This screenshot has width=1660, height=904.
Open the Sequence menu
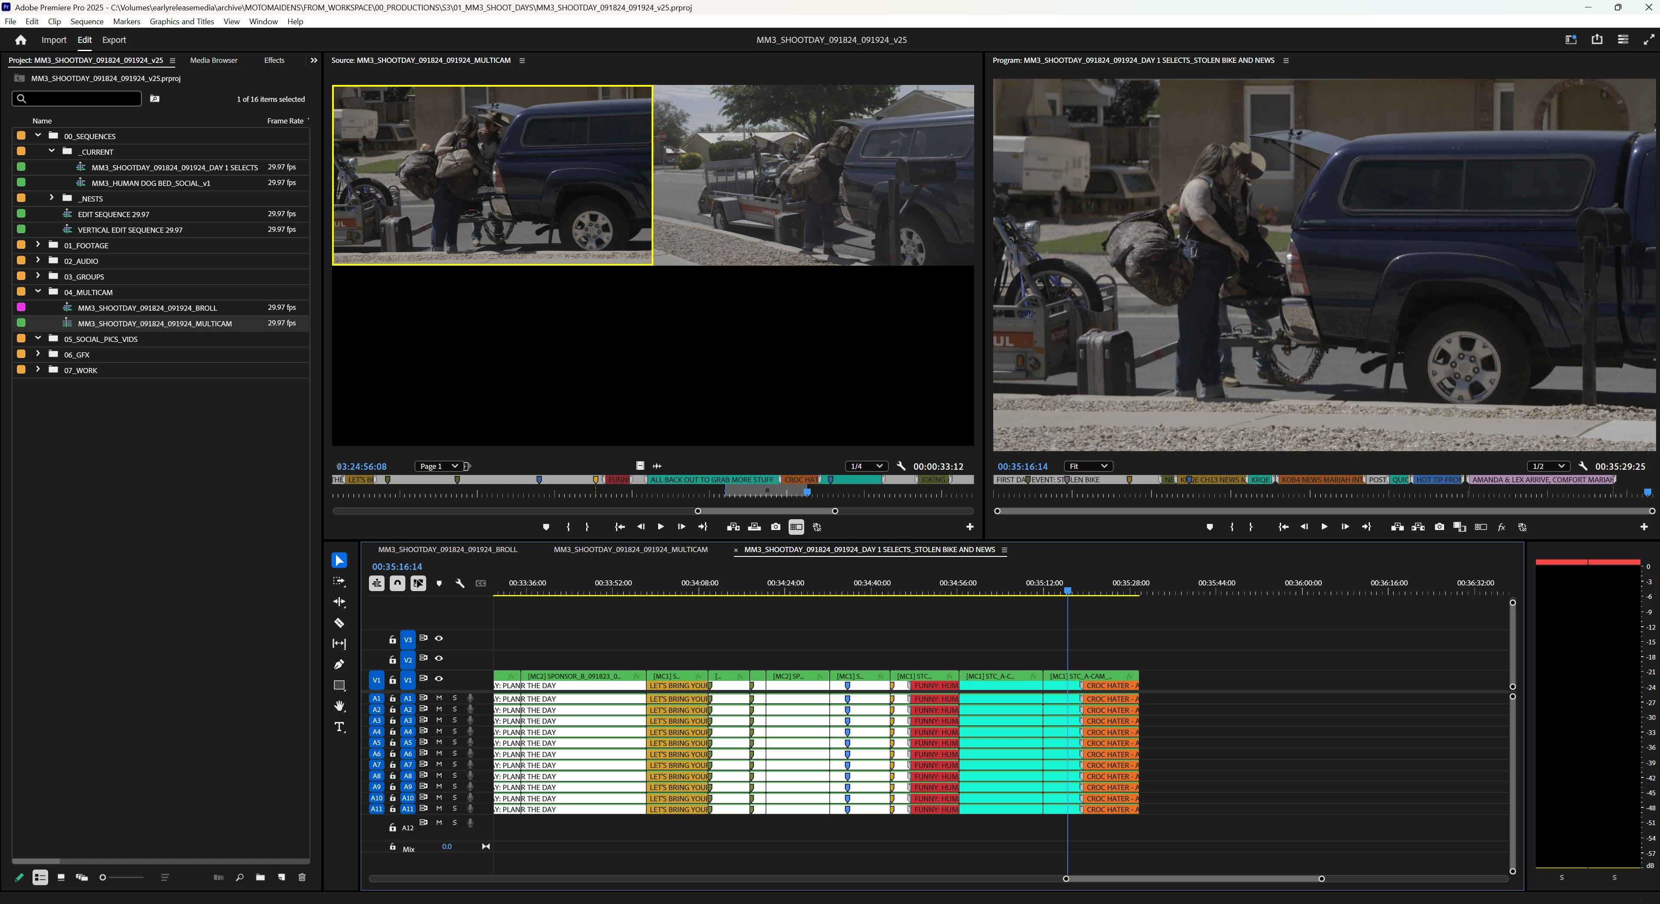tap(86, 21)
